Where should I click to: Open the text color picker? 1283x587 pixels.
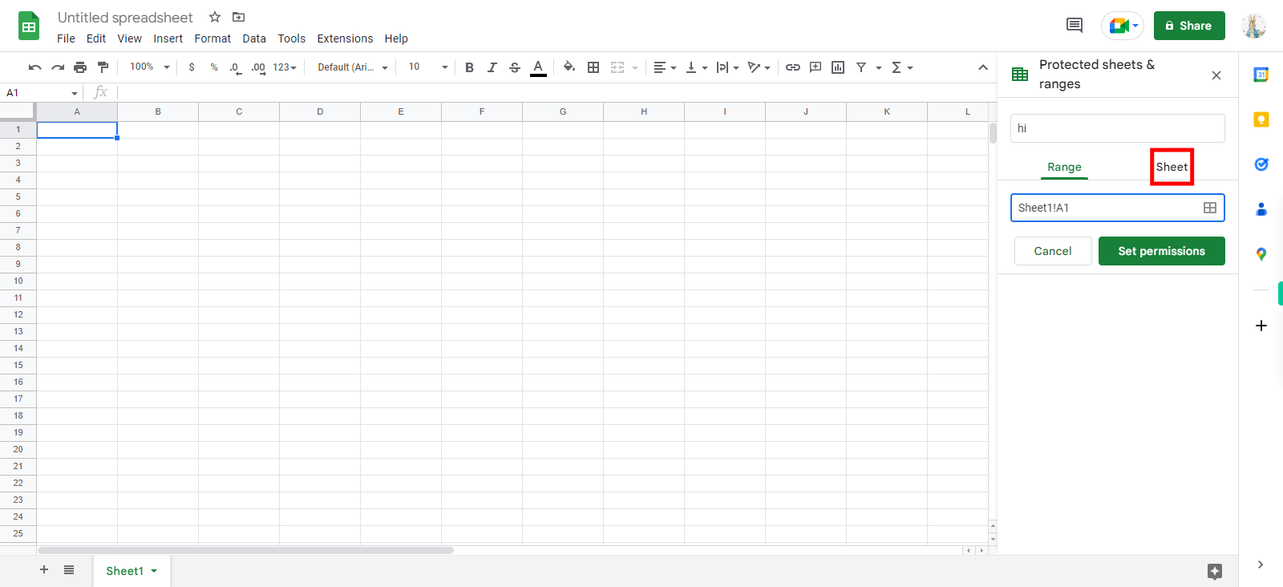[x=538, y=67]
